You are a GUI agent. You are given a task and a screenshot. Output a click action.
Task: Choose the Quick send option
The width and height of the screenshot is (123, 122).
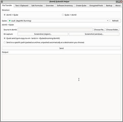coord(5,38)
